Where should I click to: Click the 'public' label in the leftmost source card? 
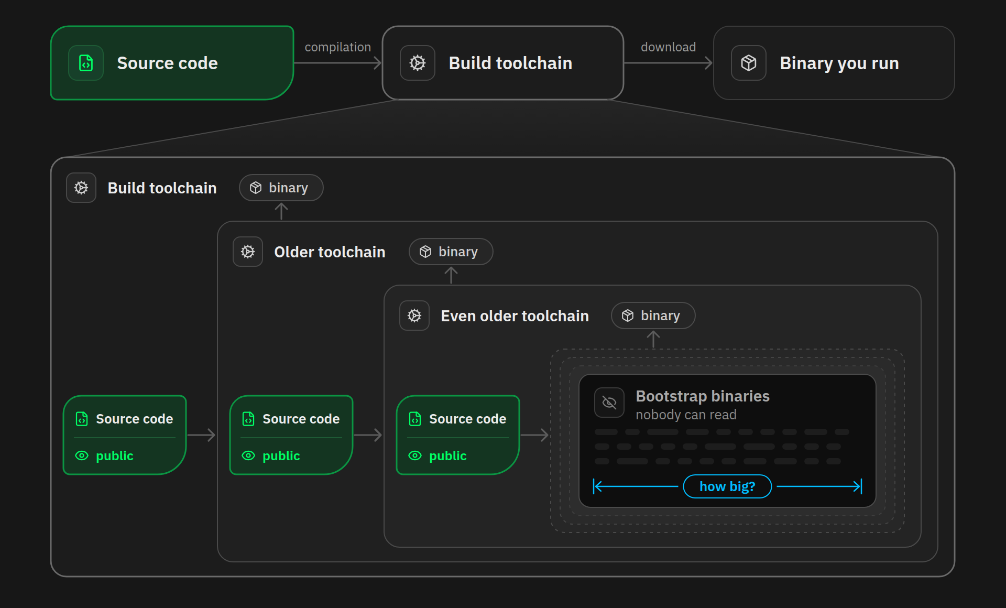(115, 456)
